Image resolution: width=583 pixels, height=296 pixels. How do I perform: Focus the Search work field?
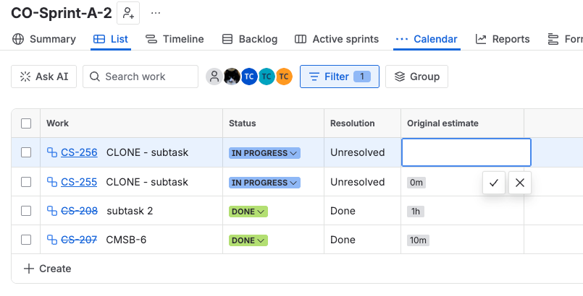[140, 77]
